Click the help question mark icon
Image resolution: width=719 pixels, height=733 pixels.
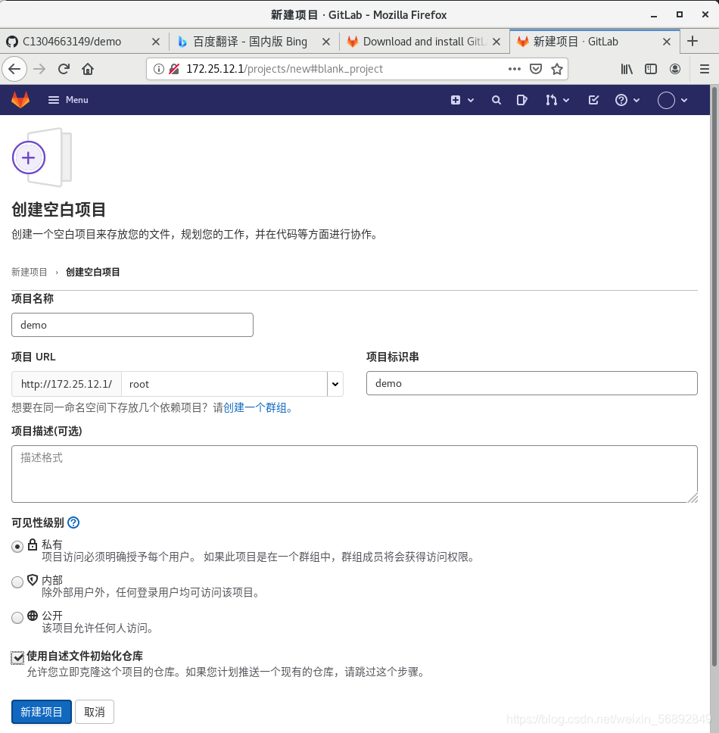point(621,100)
